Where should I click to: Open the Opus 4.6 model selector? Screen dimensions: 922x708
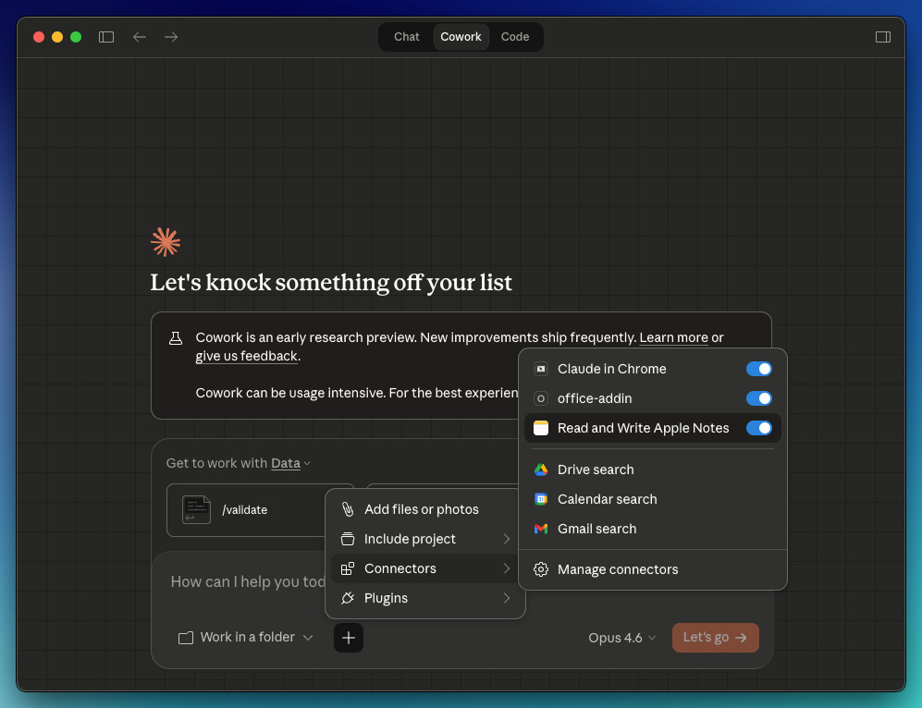pyautogui.click(x=621, y=638)
